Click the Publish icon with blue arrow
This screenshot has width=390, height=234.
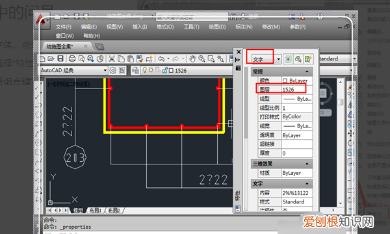pos(90,59)
